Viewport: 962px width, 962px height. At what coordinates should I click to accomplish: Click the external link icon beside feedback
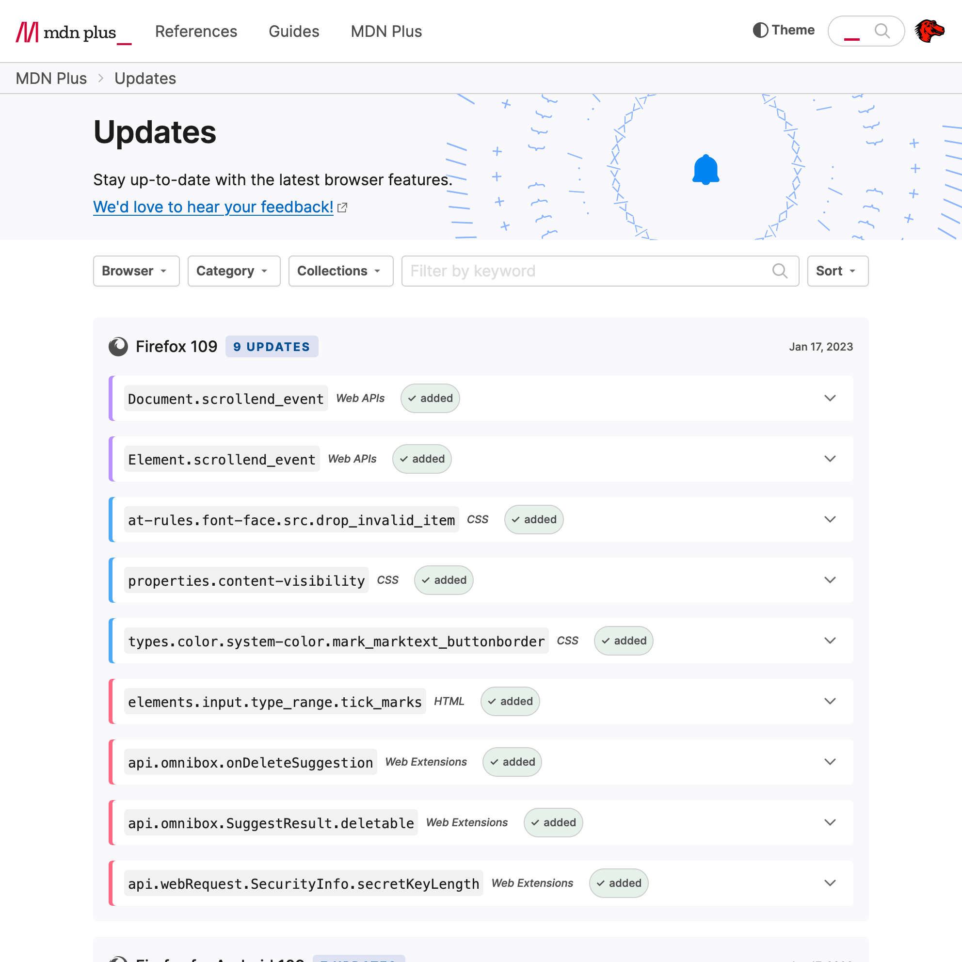coord(343,208)
